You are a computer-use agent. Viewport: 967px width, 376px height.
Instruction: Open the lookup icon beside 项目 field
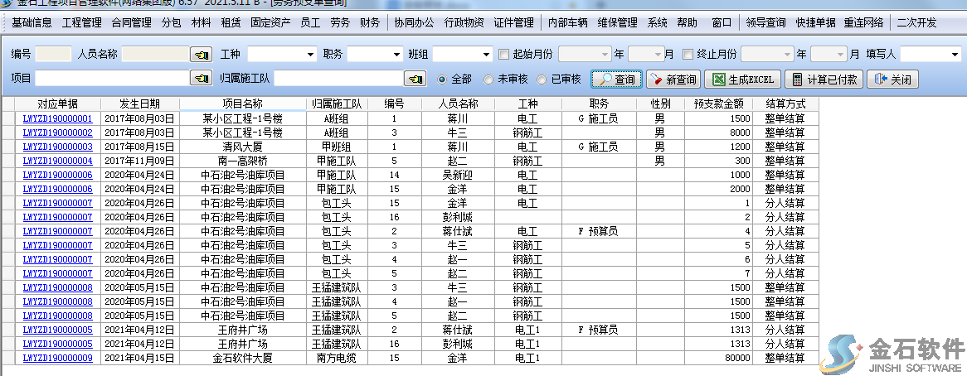(x=201, y=79)
